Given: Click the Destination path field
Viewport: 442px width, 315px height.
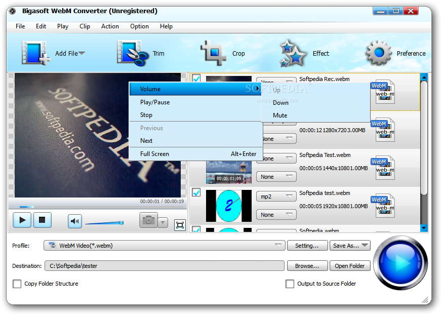Looking at the screenshot, I should pos(165,266).
